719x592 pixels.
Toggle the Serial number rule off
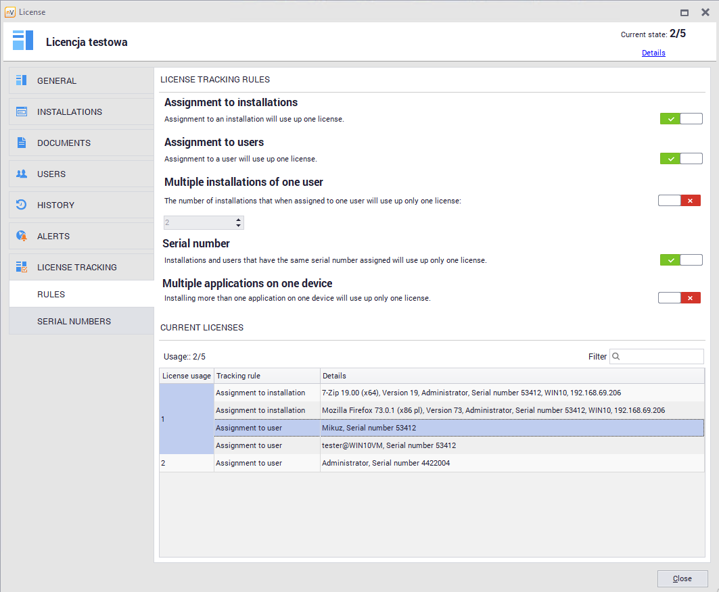[681, 260]
